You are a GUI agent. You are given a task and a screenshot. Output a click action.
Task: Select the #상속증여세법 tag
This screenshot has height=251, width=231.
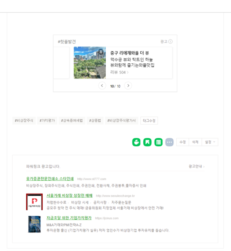coord(72,121)
